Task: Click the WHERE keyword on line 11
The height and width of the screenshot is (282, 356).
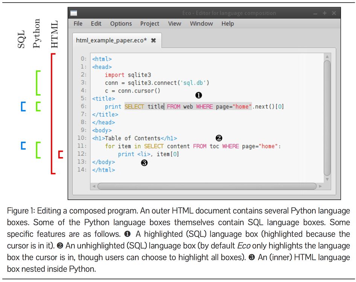Action: pyautogui.click(x=230, y=146)
